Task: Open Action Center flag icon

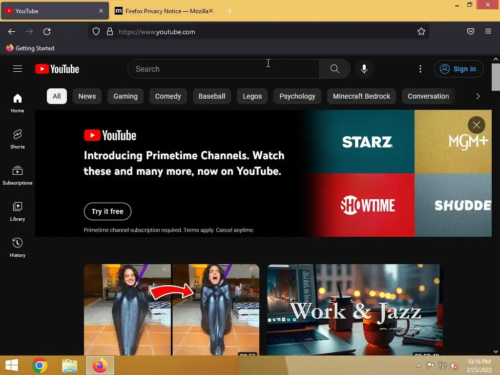Action: click(430, 366)
